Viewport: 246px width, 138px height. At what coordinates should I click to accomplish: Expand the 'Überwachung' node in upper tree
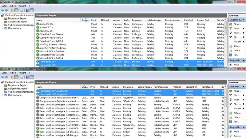pyautogui.click(x=3, y=29)
